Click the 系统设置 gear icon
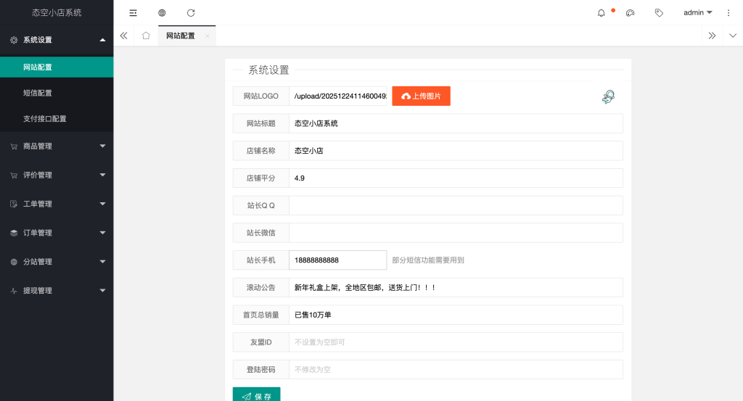This screenshot has width=743, height=401. [x=14, y=40]
